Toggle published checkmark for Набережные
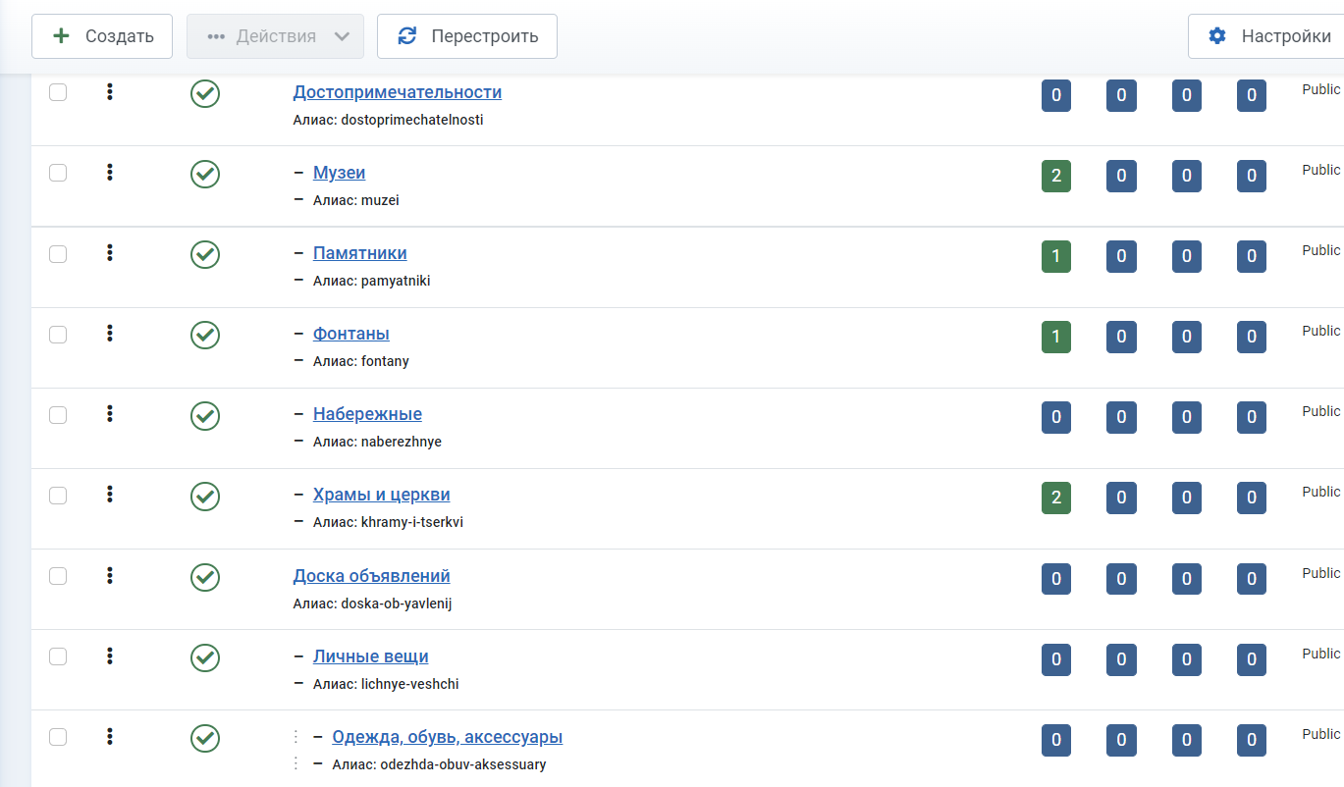 pos(204,416)
